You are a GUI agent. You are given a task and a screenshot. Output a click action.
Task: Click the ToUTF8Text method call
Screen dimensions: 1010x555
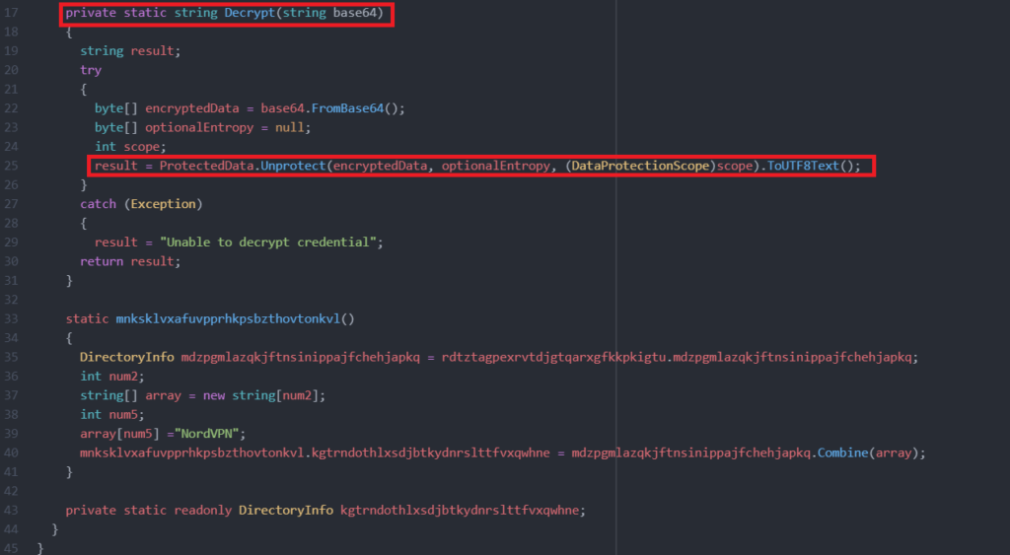pos(803,166)
